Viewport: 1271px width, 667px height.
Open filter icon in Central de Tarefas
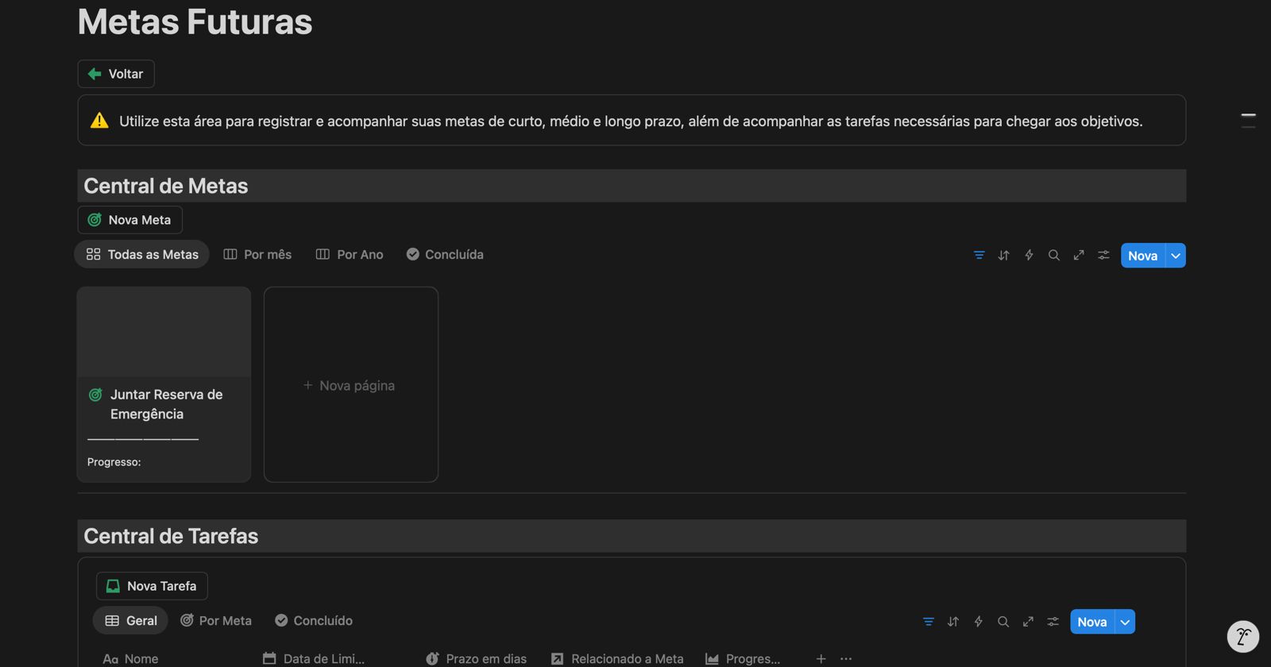click(x=929, y=622)
